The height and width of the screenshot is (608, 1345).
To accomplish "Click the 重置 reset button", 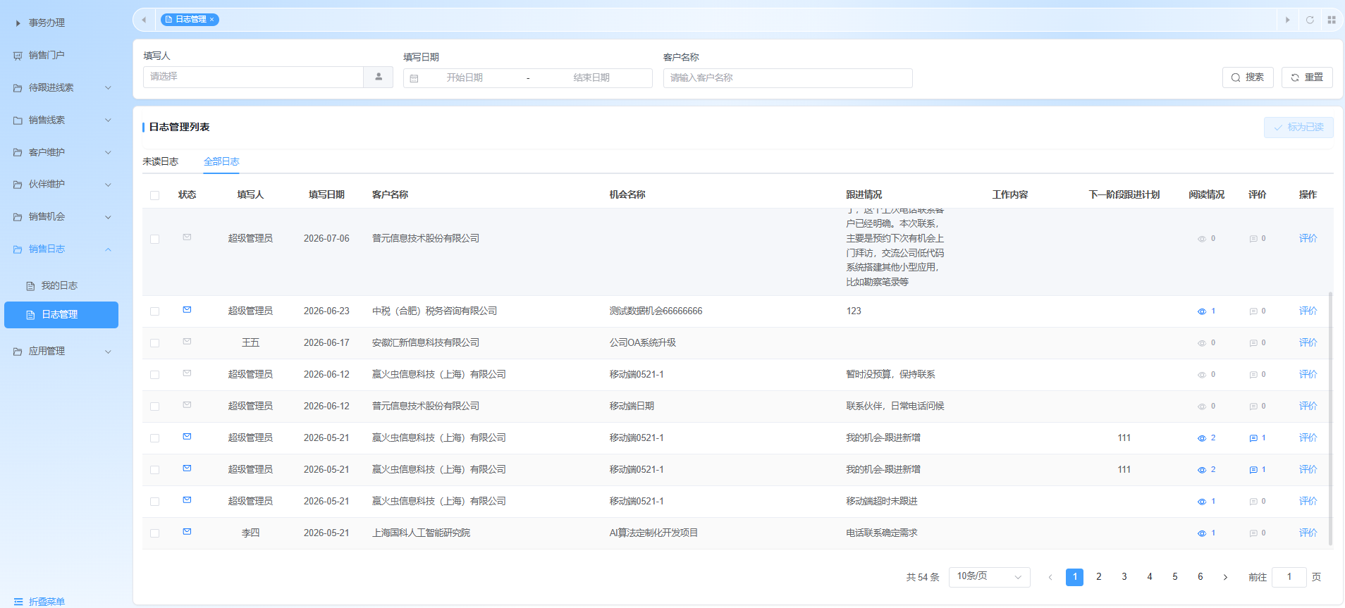I will (x=1307, y=77).
